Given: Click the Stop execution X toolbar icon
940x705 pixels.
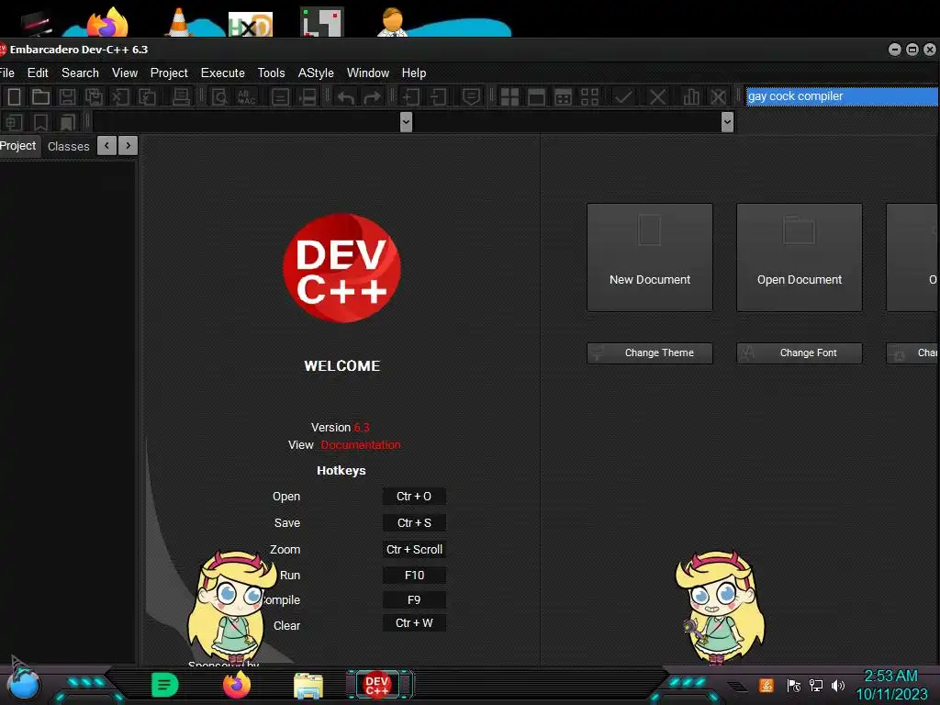Looking at the screenshot, I should point(657,96).
